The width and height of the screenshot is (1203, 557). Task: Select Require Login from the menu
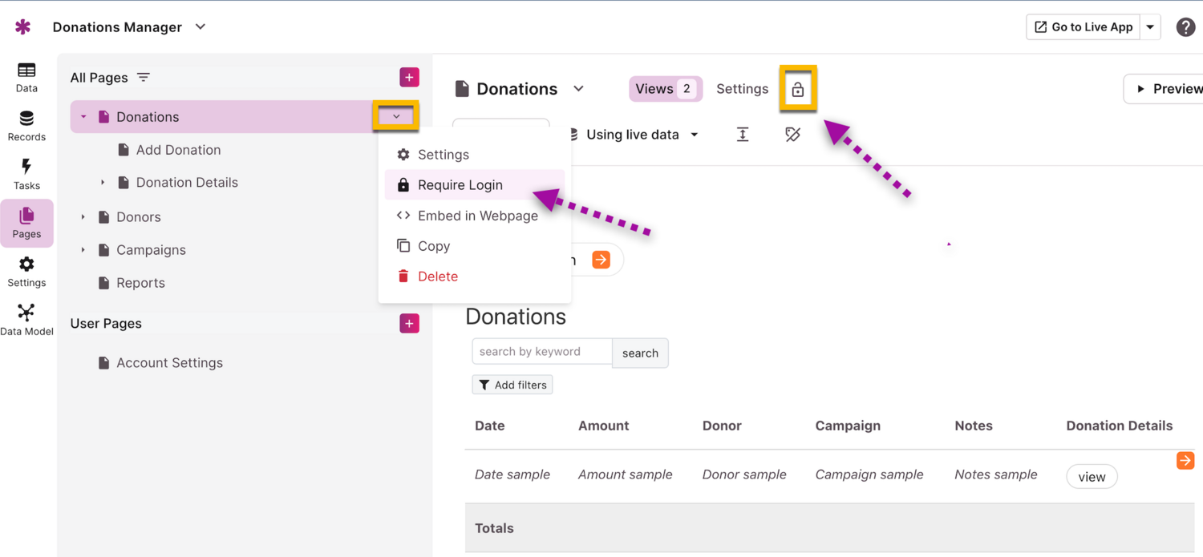[460, 185]
